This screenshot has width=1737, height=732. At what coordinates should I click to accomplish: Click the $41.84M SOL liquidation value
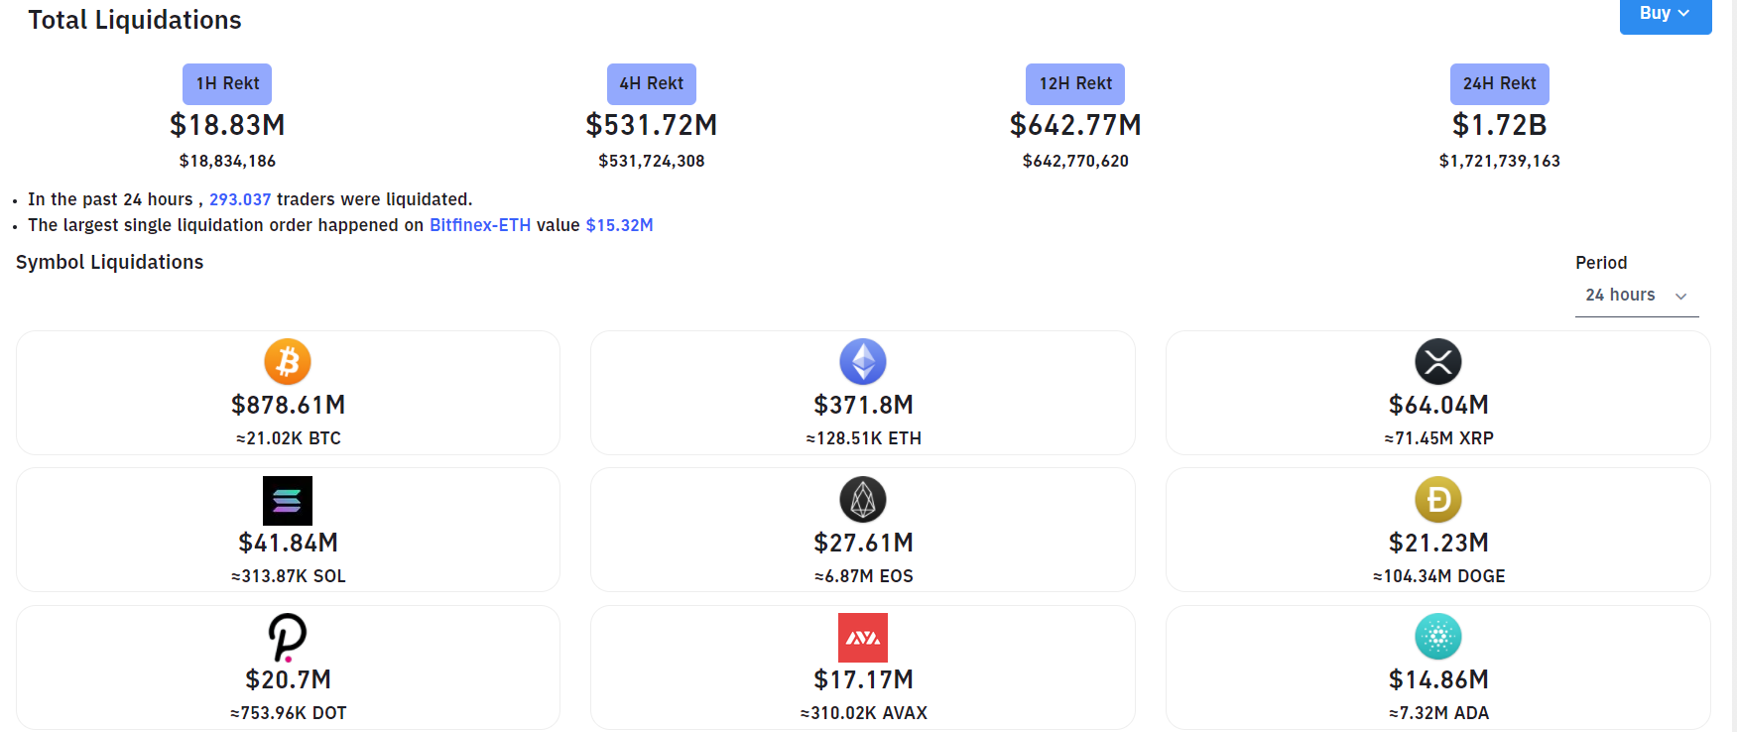pyautogui.click(x=288, y=543)
